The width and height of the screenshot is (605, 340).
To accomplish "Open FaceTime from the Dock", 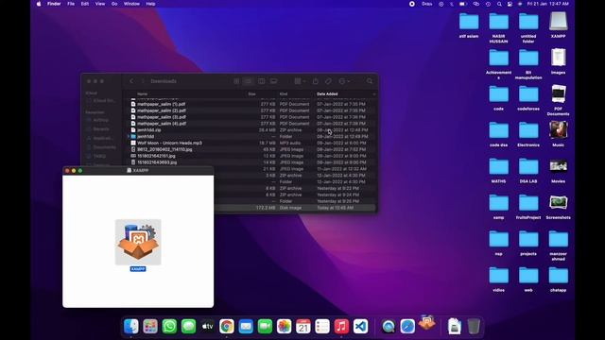I will (x=265, y=327).
